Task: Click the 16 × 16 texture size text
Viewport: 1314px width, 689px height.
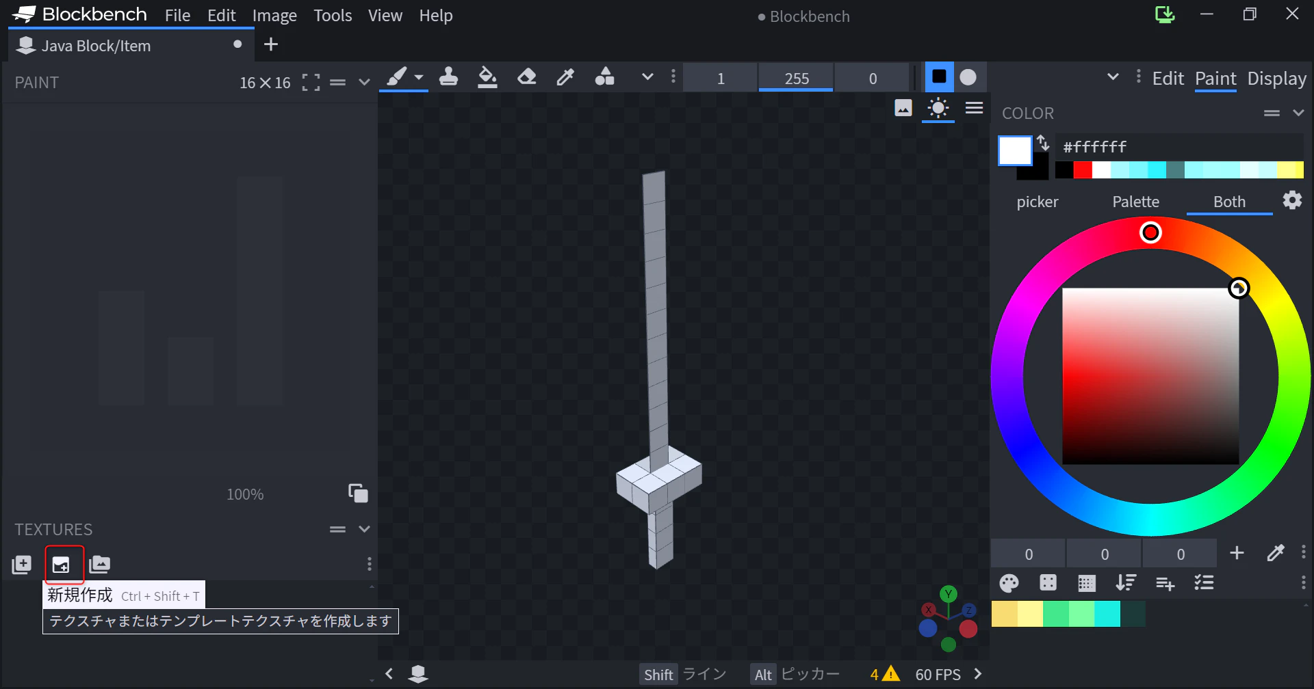Action: (x=266, y=83)
